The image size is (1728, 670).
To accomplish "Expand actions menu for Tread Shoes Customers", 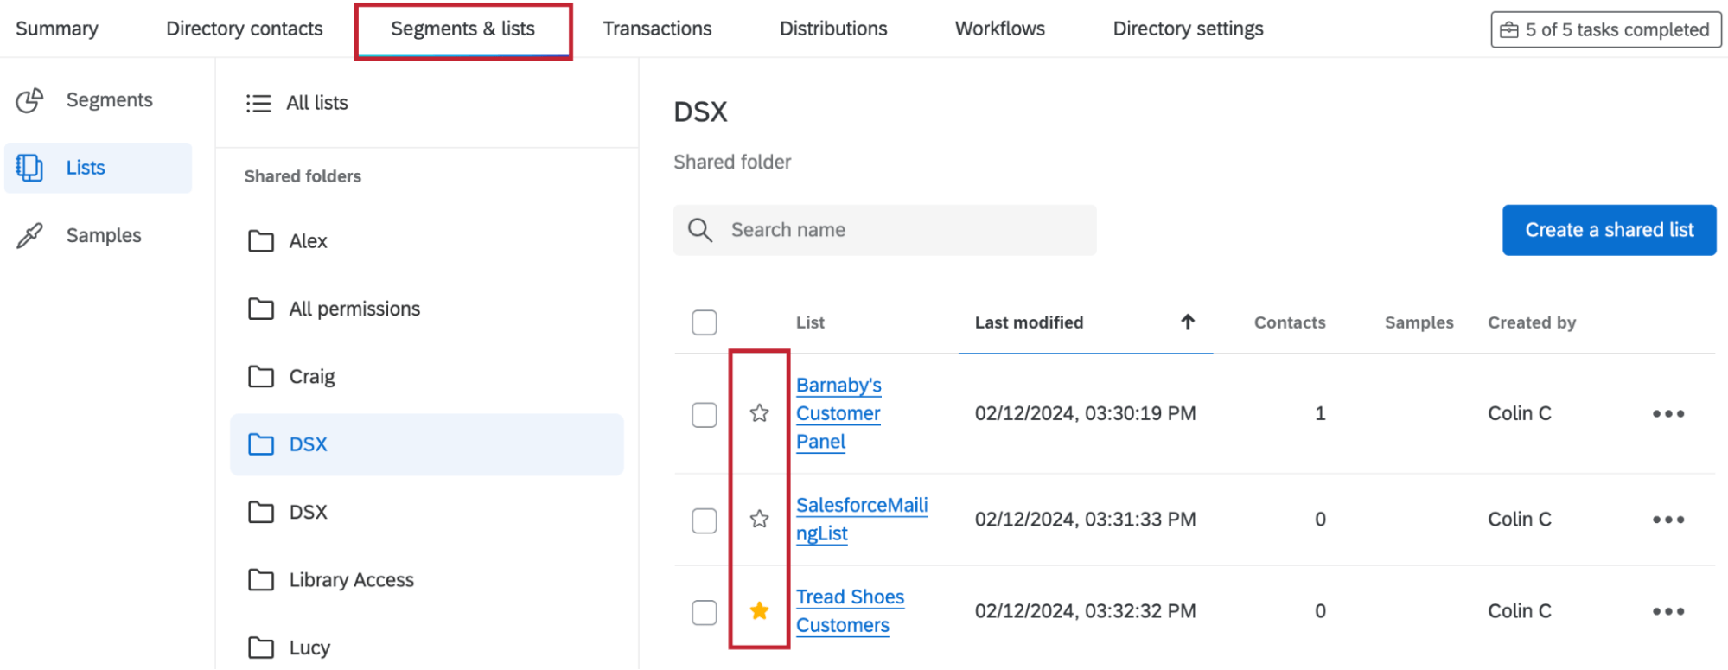I will (x=1667, y=611).
